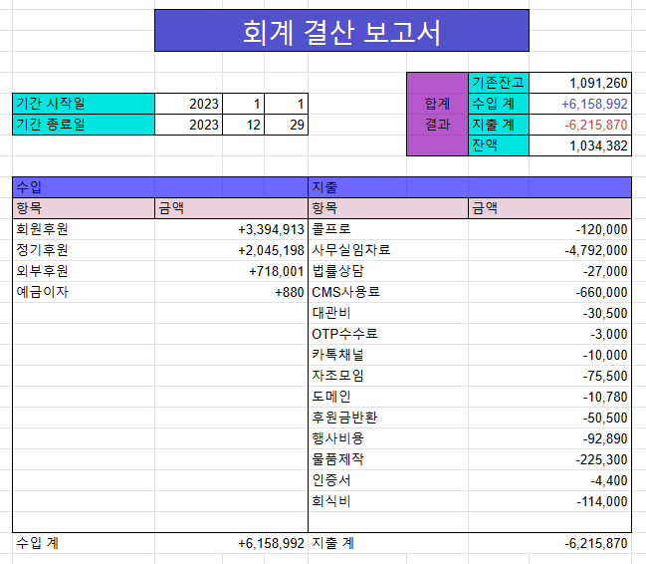The image size is (646, 564).
Task: Select the end month cell 12
Action: click(x=244, y=125)
